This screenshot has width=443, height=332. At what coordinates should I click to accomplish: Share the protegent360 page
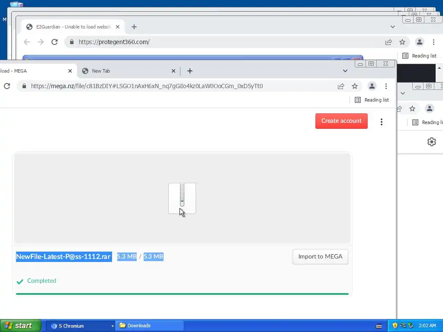pyautogui.click(x=388, y=42)
